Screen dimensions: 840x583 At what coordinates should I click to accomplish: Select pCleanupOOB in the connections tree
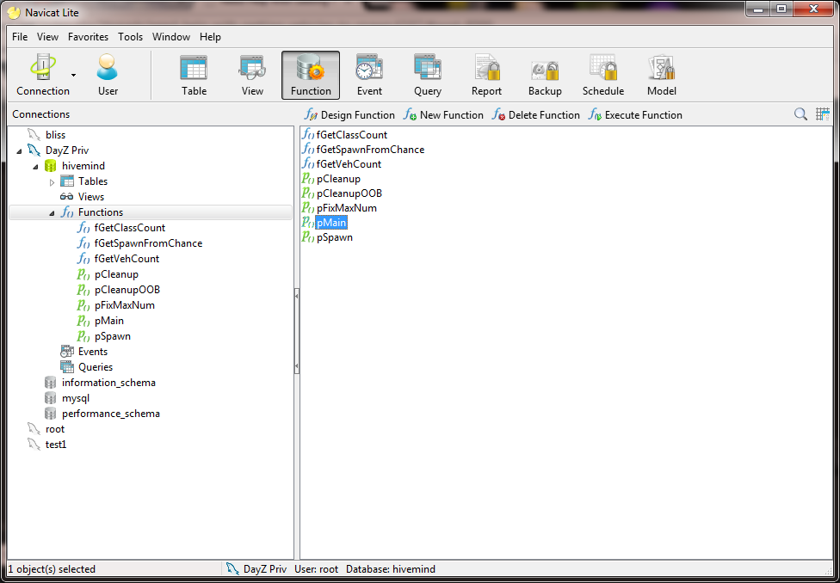coord(127,290)
